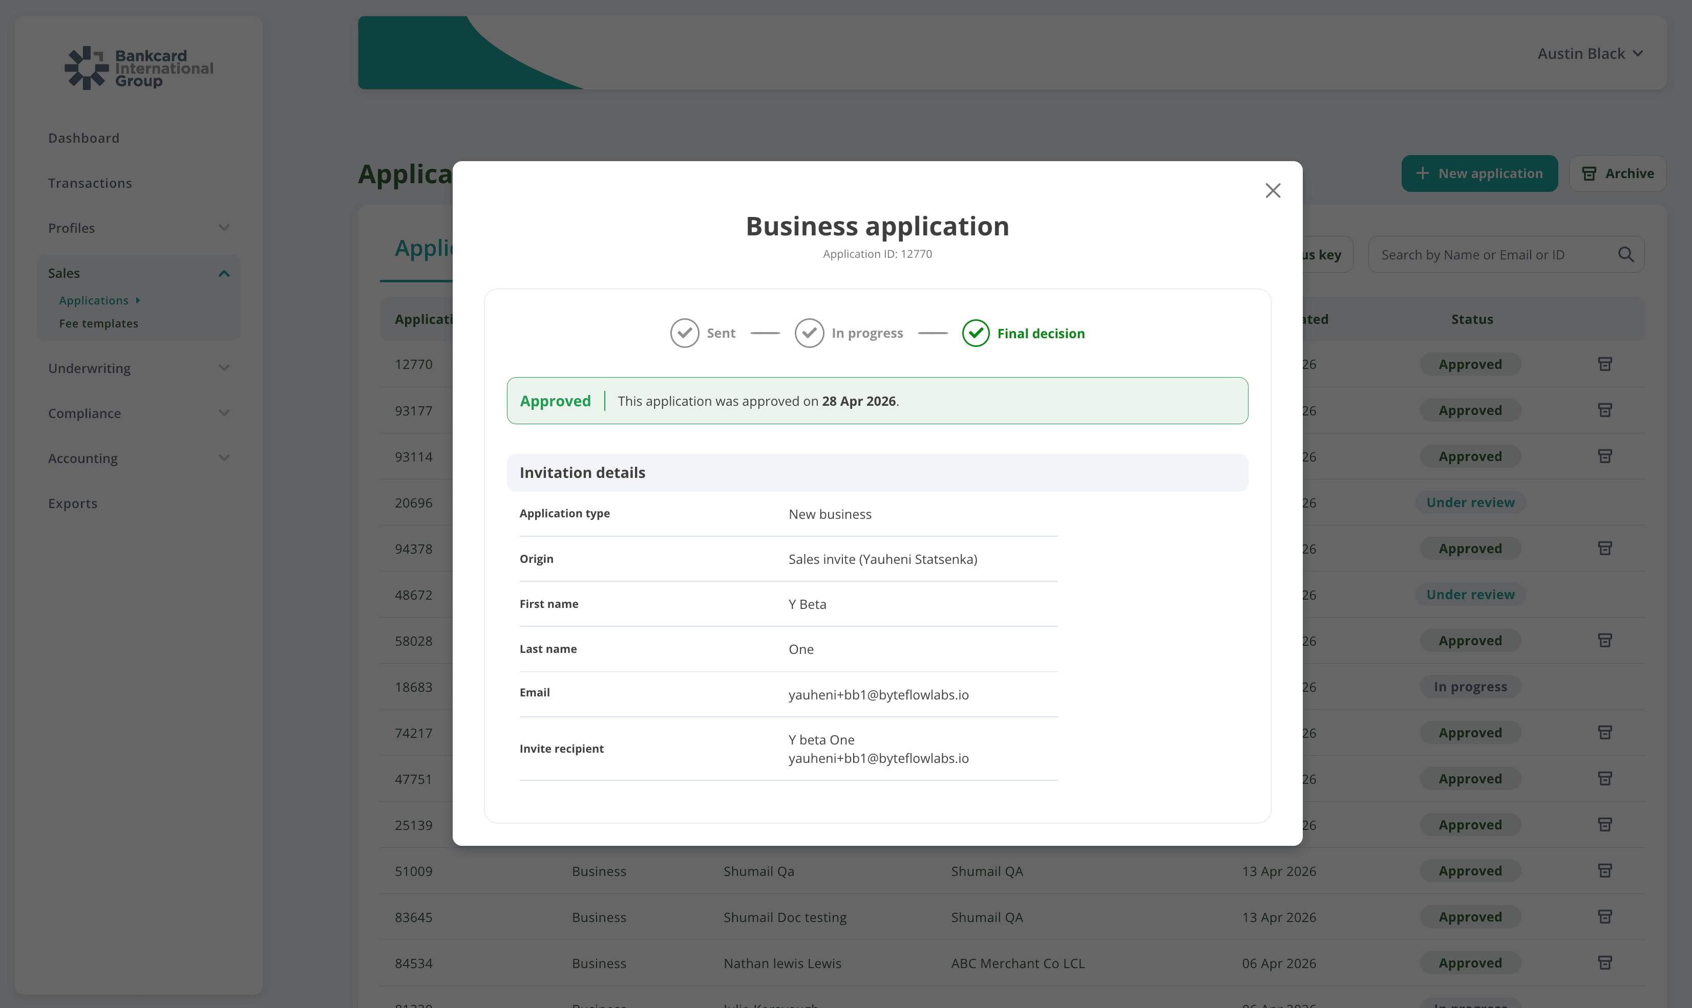Expand the Profiles menu chevron
The width and height of the screenshot is (1692, 1008).
point(224,228)
